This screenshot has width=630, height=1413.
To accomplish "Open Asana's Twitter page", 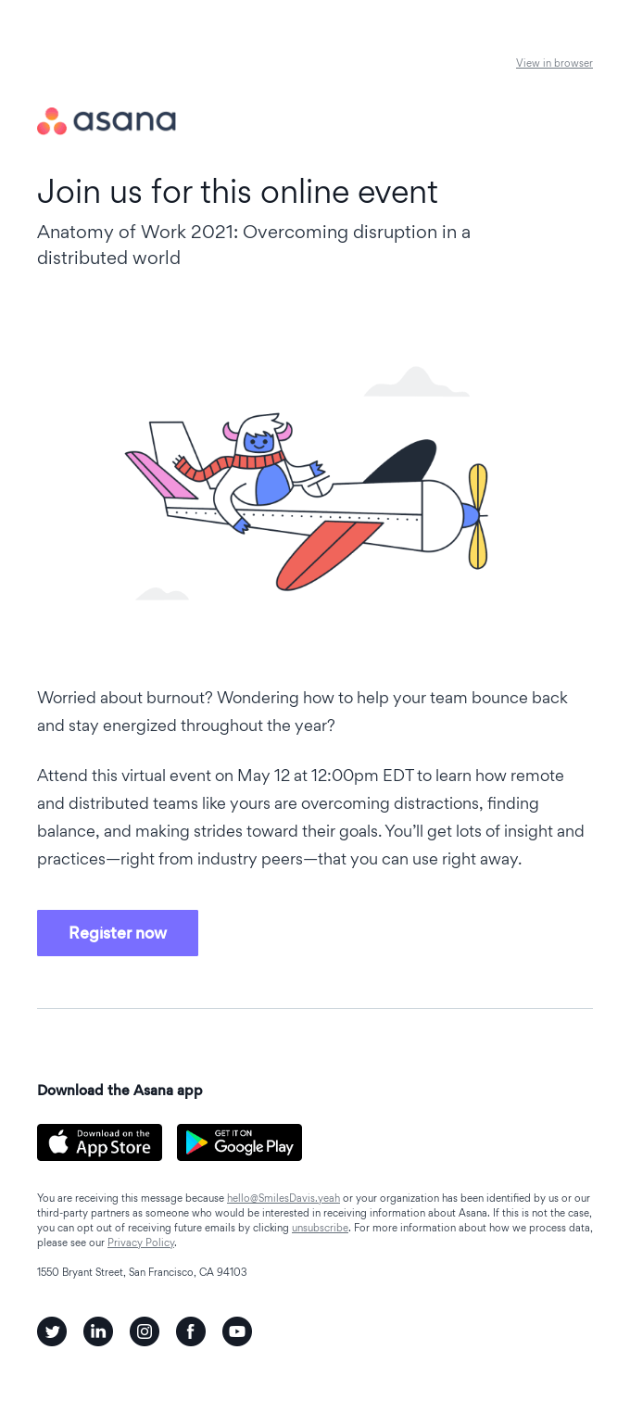I will tap(52, 1331).
